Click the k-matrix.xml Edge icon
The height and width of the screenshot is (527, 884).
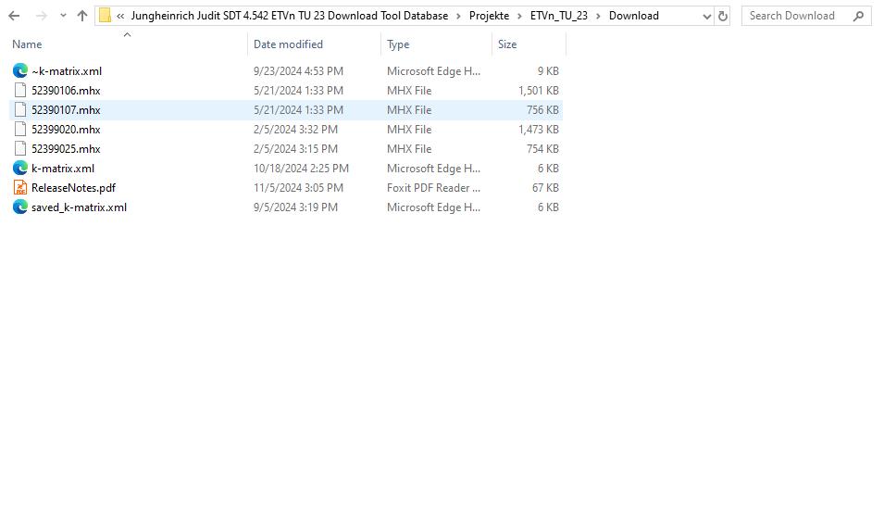click(x=19, y=168)
